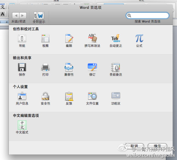Click the A icon in Word toolbar behind dialog
This screenshot has height=160, width=177.
(3, 14)
